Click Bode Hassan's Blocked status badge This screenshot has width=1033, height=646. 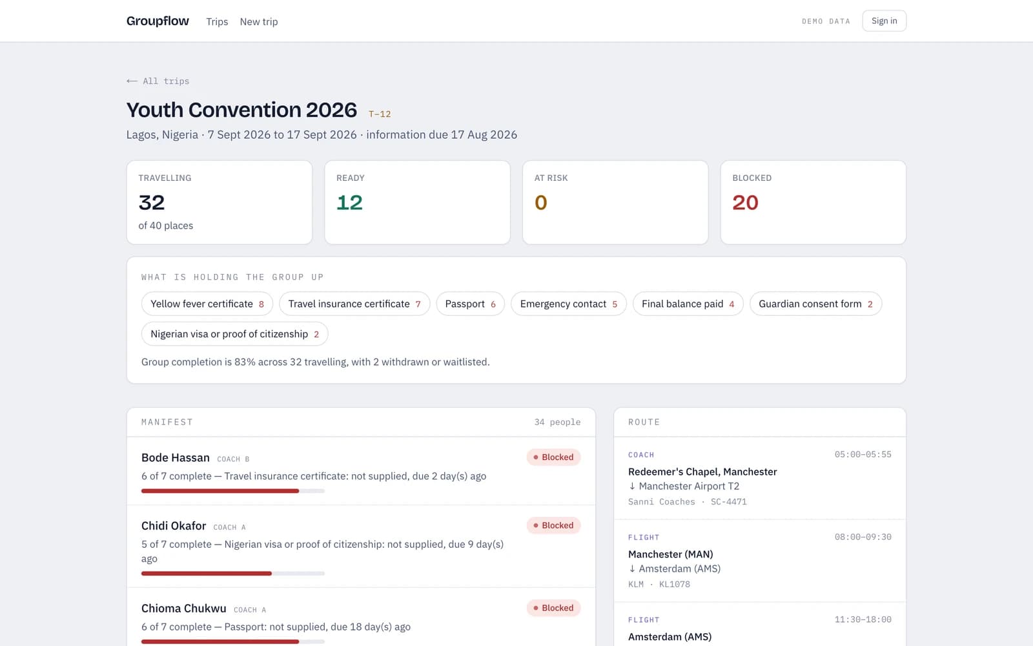click(x=553, y=457)
